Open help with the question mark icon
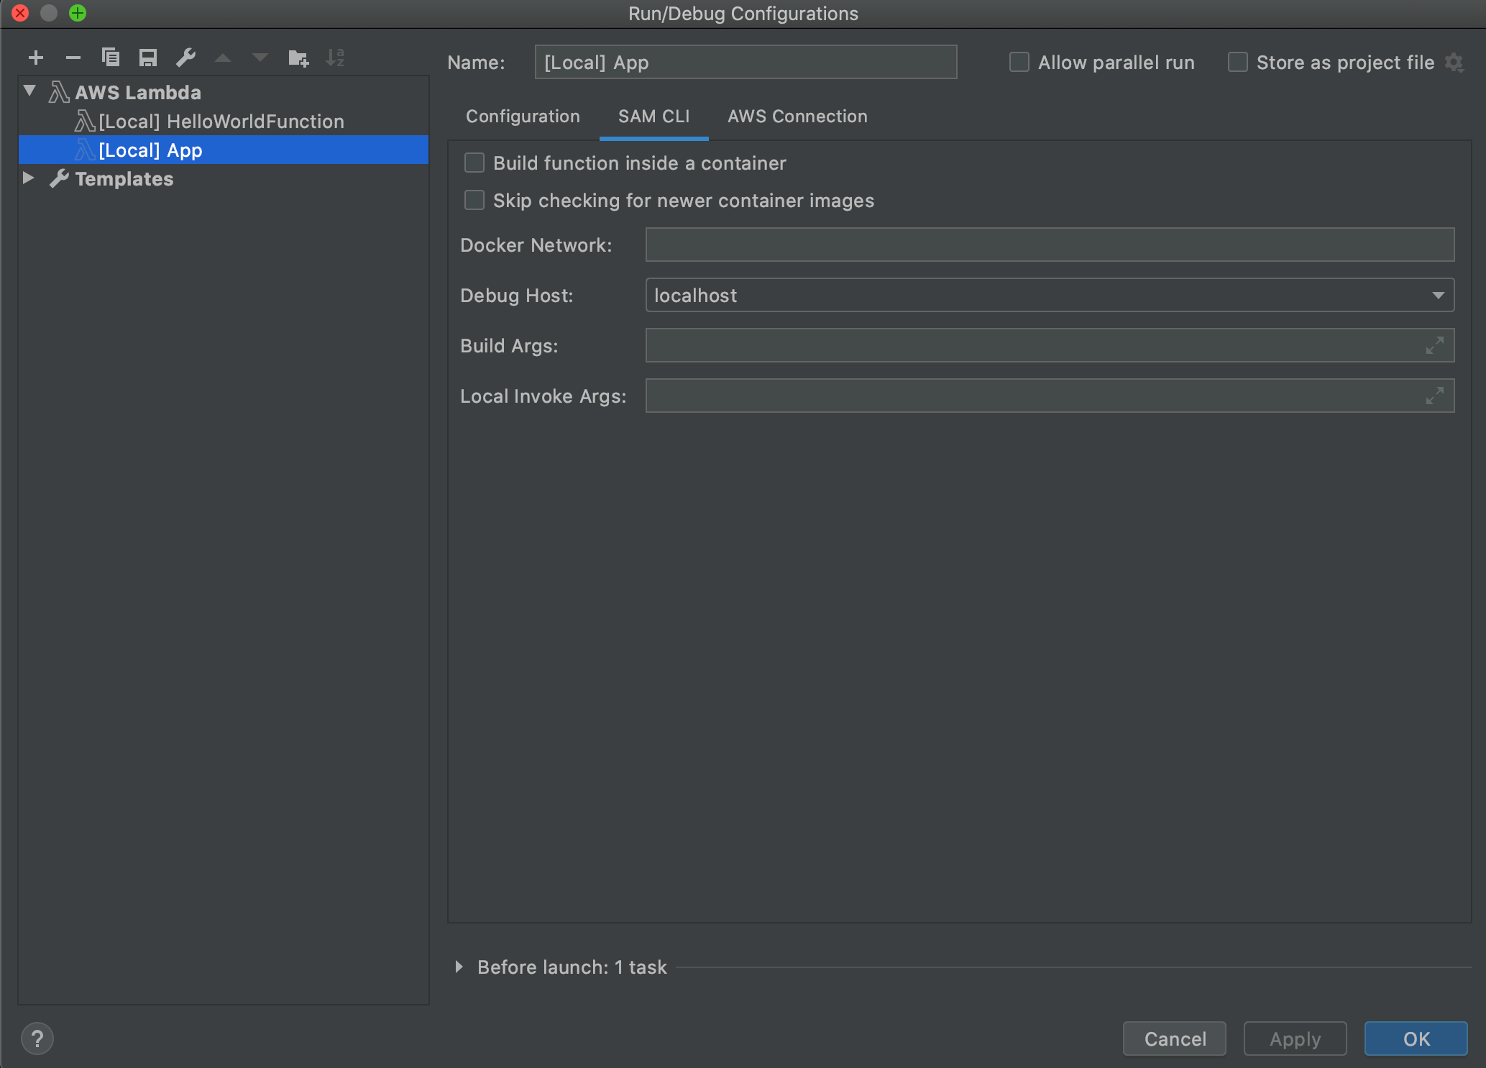This screenshot has width=1486, height=1068. [37, 1039]
